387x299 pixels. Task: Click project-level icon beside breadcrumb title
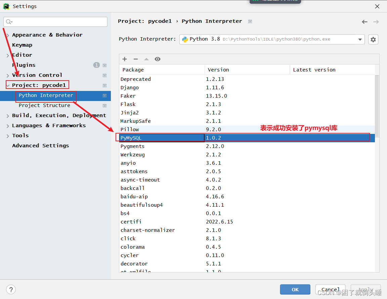250,21
